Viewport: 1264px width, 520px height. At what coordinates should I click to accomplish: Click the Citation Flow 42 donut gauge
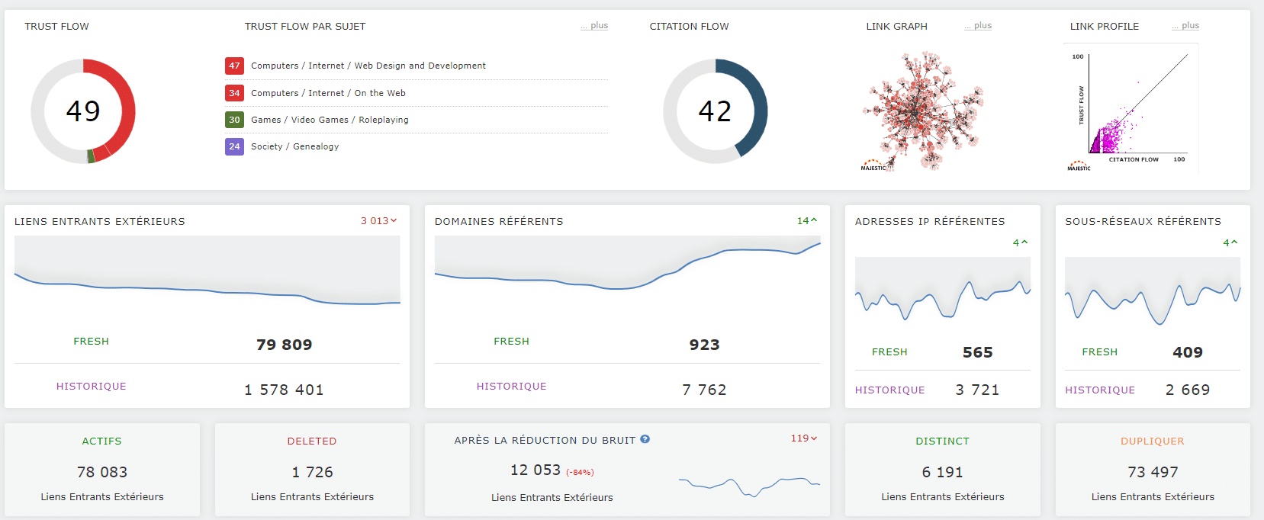715,111
